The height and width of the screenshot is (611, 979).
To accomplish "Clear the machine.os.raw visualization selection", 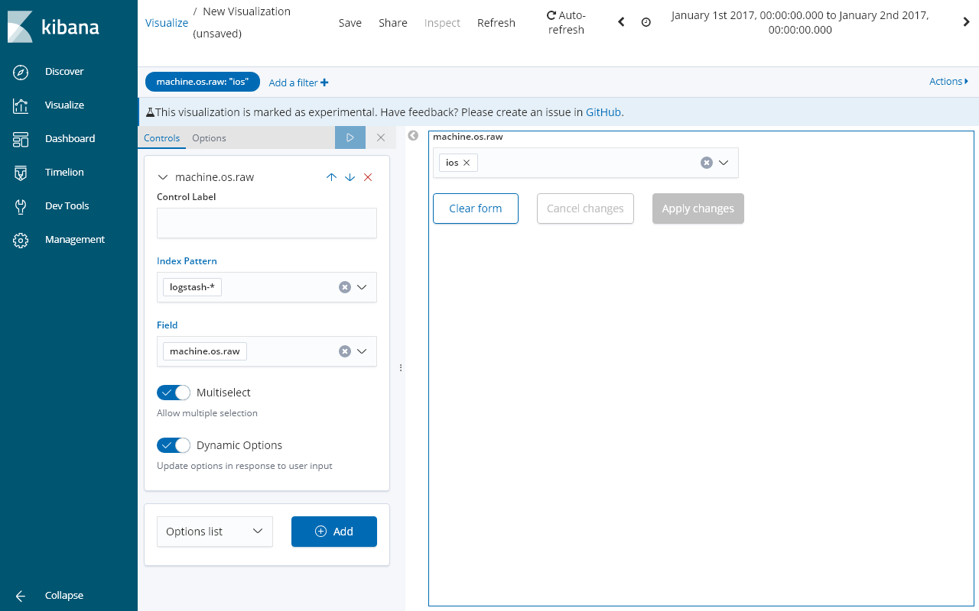I will coord(707,163).
